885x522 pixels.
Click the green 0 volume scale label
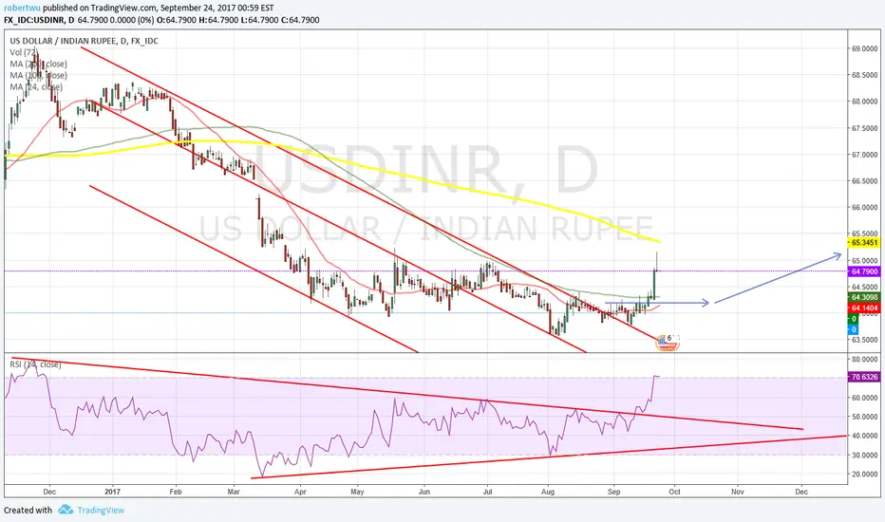[x=854, y=319]
